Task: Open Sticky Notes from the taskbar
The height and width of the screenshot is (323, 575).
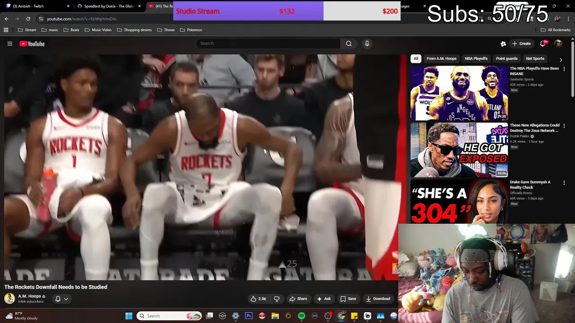Action: 354,316
